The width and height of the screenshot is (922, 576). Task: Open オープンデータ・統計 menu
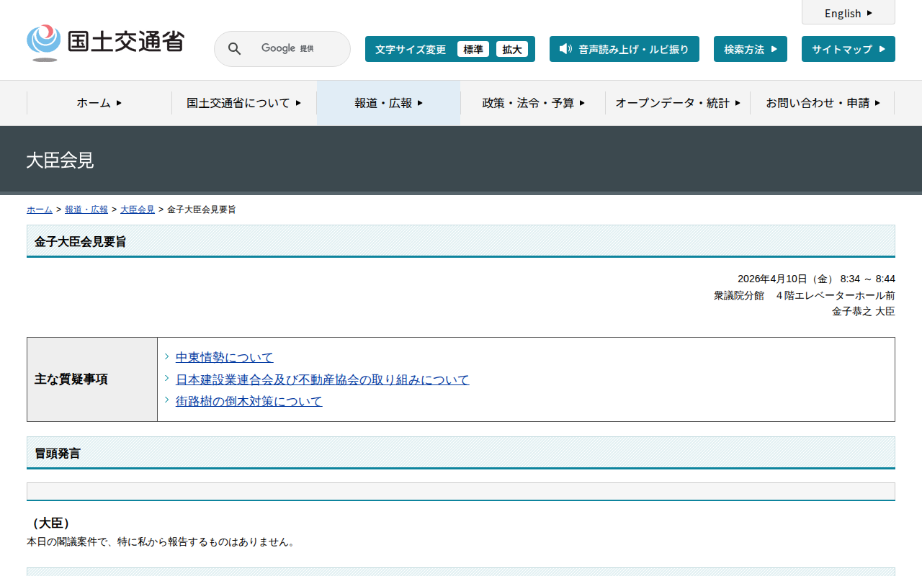click(x=678, y=103)
